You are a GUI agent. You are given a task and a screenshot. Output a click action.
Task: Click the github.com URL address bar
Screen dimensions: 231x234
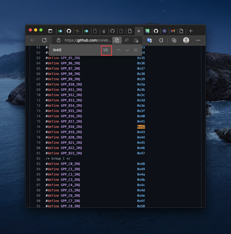tap(87, 40)
